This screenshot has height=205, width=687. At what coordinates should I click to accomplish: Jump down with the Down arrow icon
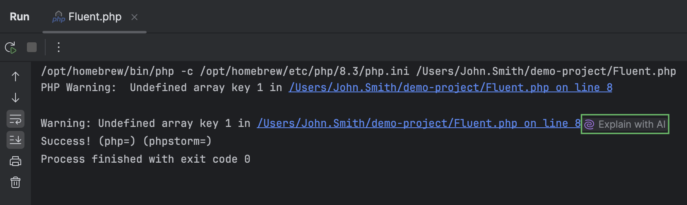pyautogui.click(x=15, y=98)
